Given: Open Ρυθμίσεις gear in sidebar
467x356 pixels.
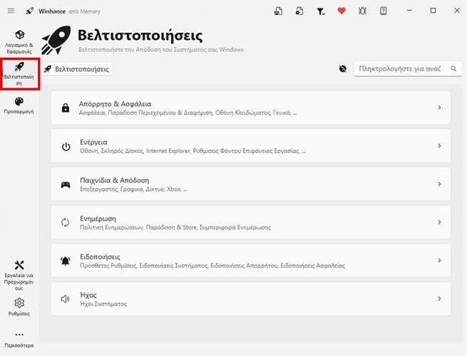Looking at the screenshot, I should (19, 307).
